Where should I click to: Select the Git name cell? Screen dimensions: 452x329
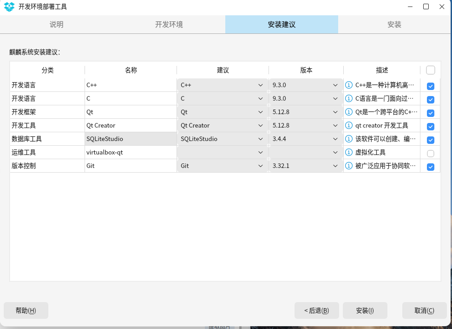click(x=131, y=166)
